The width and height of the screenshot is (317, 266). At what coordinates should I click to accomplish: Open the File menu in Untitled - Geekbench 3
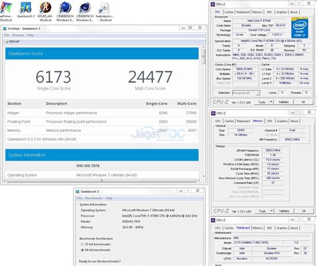click(7, 35)
